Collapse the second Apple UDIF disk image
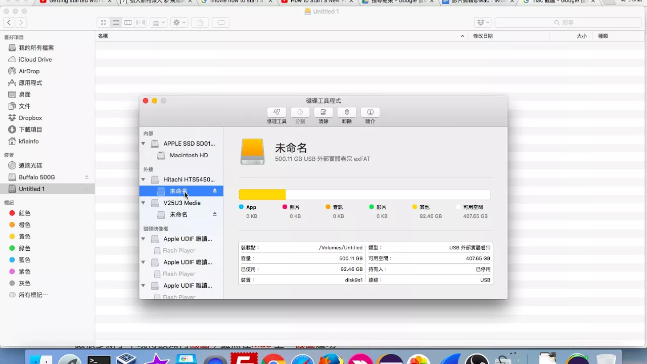Viewport: 647px width, 364px height. point(143,262)
